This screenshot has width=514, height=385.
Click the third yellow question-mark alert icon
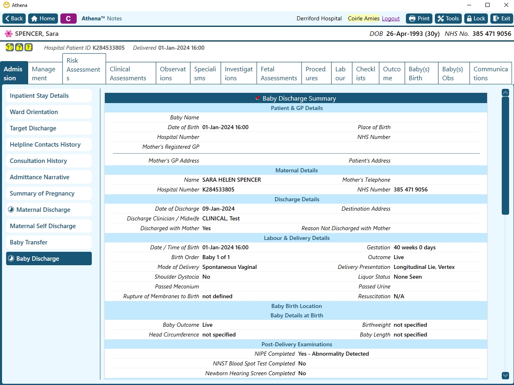pos(29,47)
